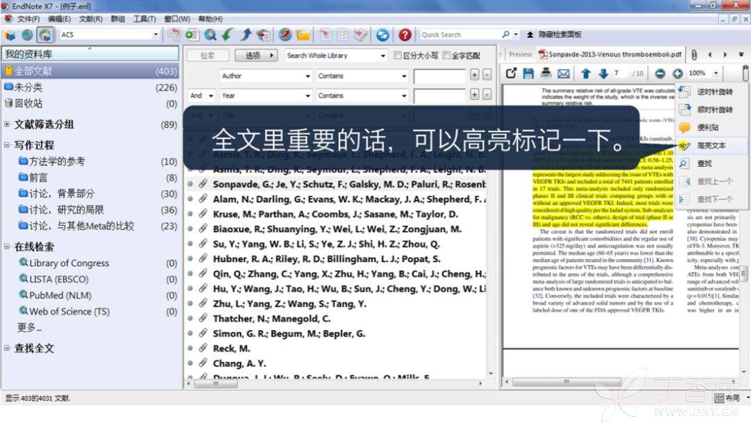
Task: Click the 检索 search button
Action: click(207, 56)
